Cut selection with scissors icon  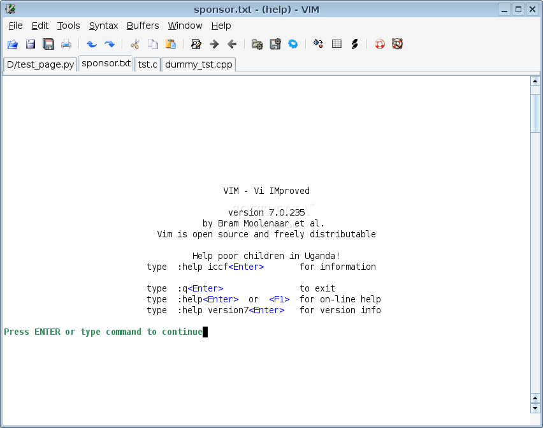135,44
